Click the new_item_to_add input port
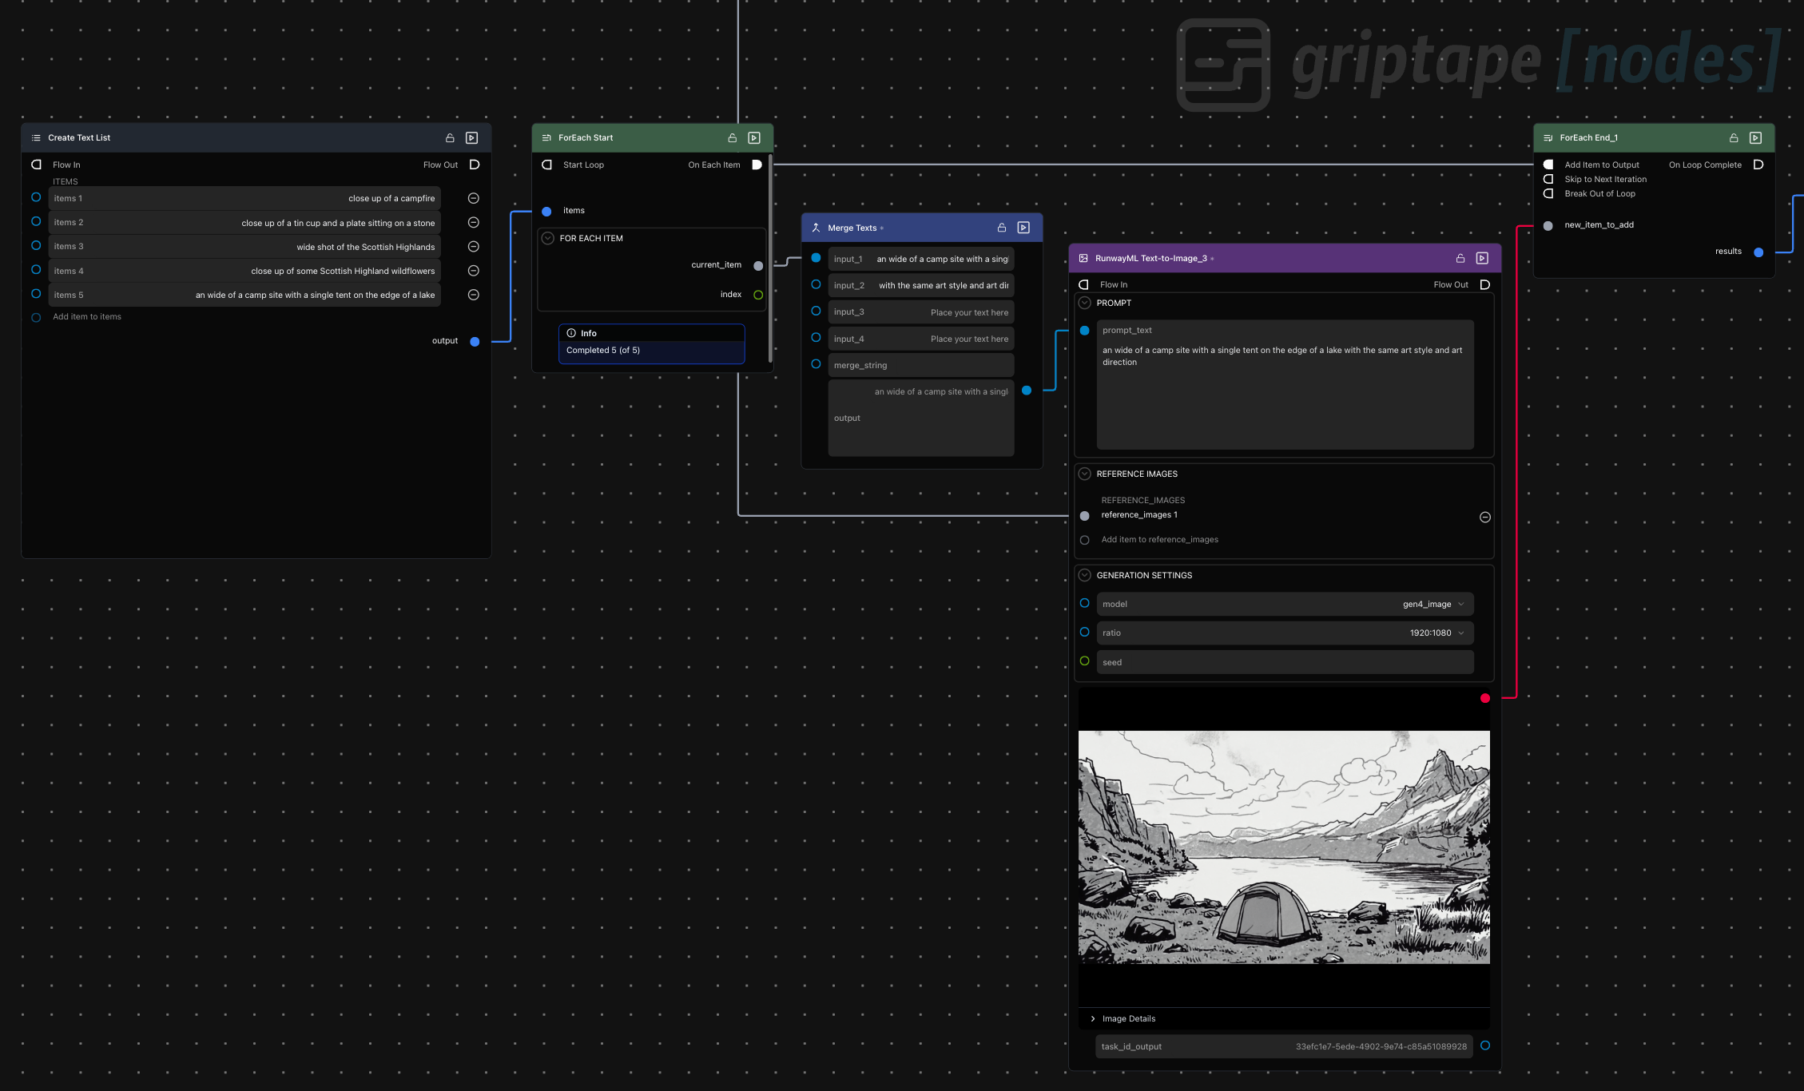 pyautogui.click(x=1548, y=225)
